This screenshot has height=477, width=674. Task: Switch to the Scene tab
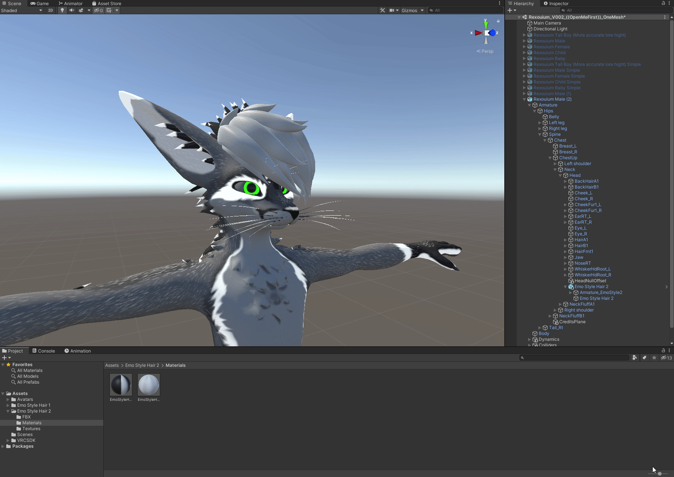pos(12,3)
